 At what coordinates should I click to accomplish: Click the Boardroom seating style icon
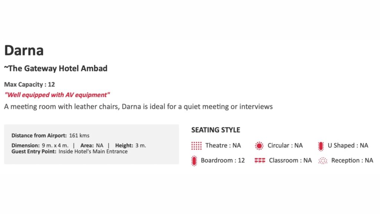pyautogui.click(x=194, y=160)
